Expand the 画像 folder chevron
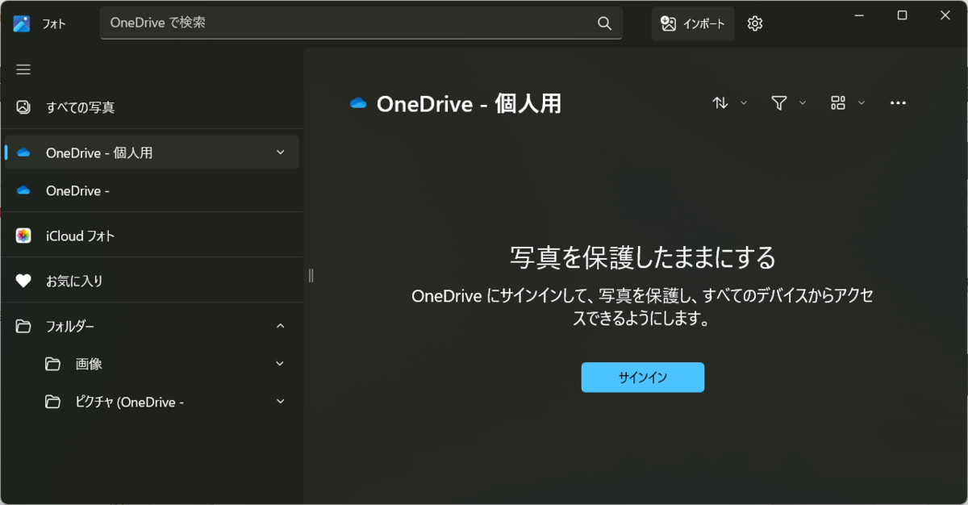The image size is (968, 505). 280,364
